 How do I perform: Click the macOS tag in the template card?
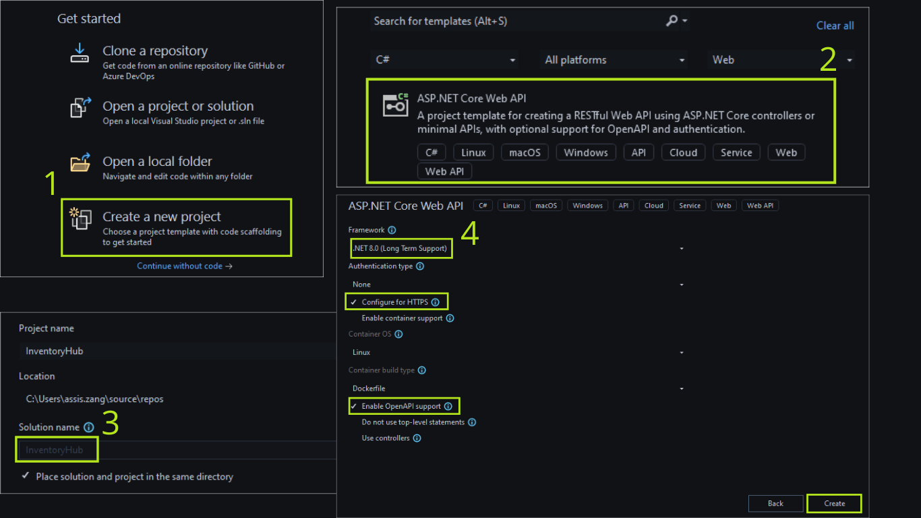(525, 152)
